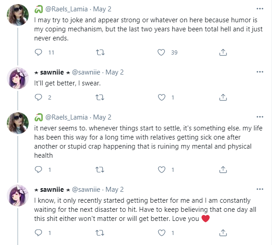Image resolution: width=272 pixels, height=245 pixels.
Task: View sawniie's avatar on the second tweet
Action: (x=18, y=78)
